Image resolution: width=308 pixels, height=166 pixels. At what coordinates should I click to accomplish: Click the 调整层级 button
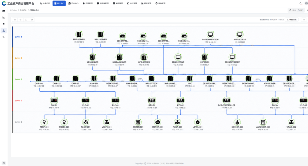pyautogui.click(x=292, y=20)
